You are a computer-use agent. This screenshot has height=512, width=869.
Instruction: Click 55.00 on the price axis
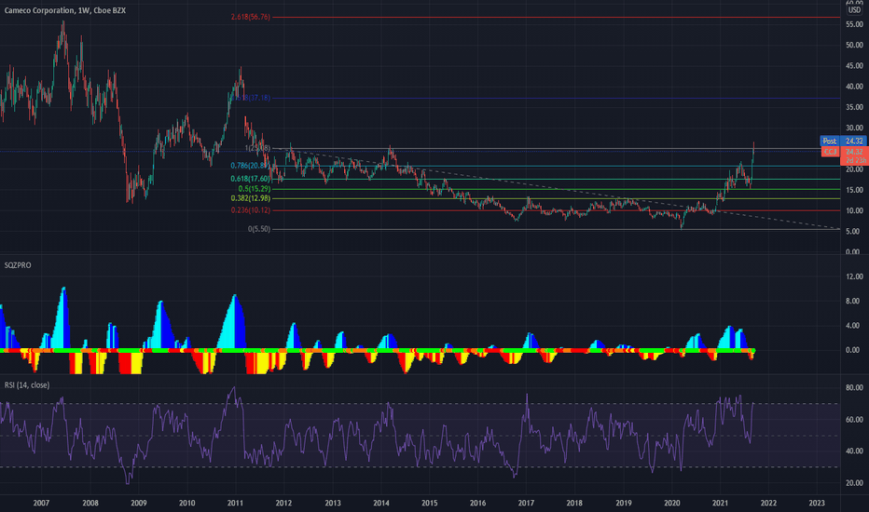pyautogui.click(x=854, y=24)
